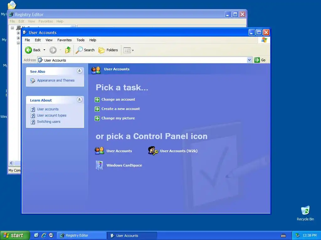The height and width of the screenshot is (240, 321).
Task: Open Appearance and Themes link
Action: click(56, 80)
